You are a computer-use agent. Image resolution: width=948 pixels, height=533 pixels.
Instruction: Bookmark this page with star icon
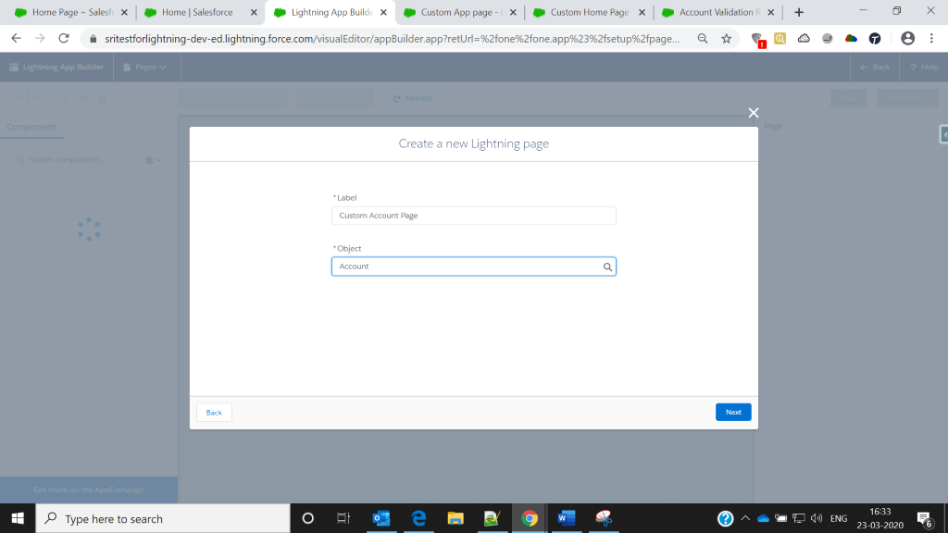pos(727,39)
